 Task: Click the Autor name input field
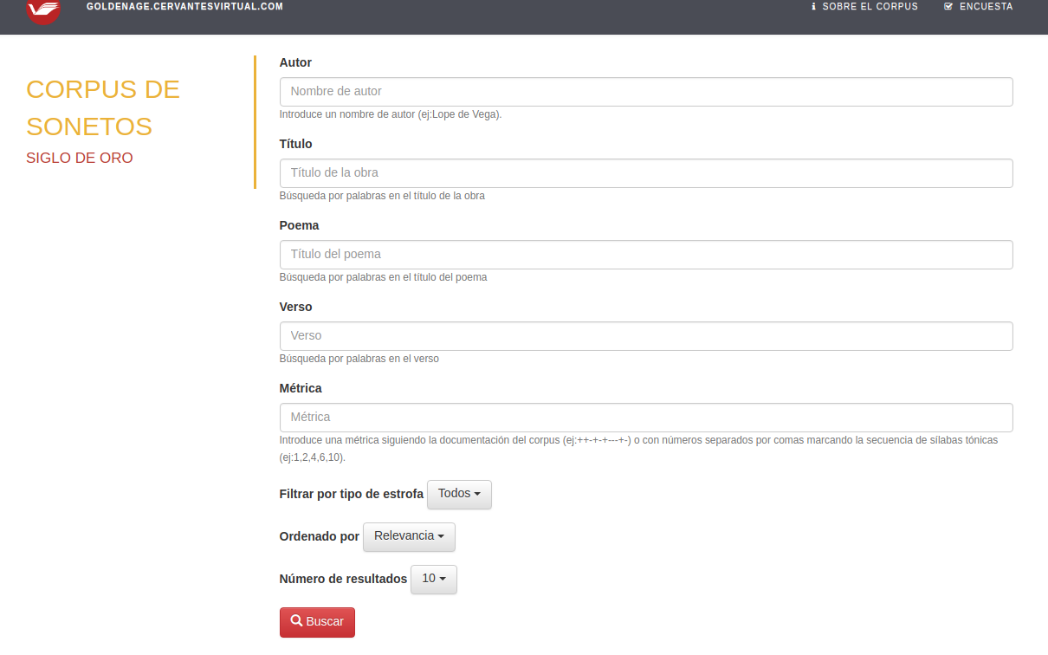click(646, 92)
